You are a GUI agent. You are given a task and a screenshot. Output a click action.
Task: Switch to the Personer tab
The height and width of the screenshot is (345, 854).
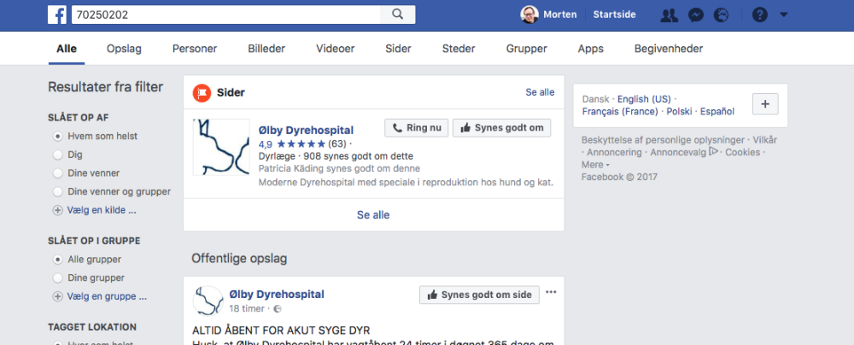point(194,49)
